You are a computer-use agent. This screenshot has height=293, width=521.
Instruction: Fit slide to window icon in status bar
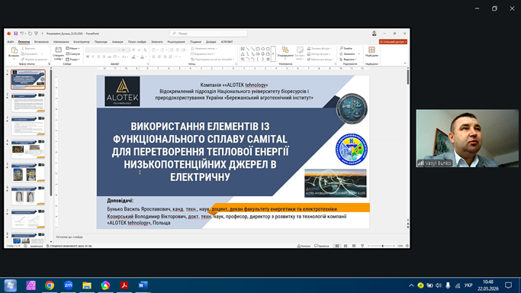pos(407,246)
